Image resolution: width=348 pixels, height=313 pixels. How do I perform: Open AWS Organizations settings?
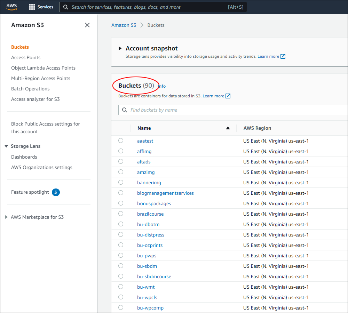[42, 167]
